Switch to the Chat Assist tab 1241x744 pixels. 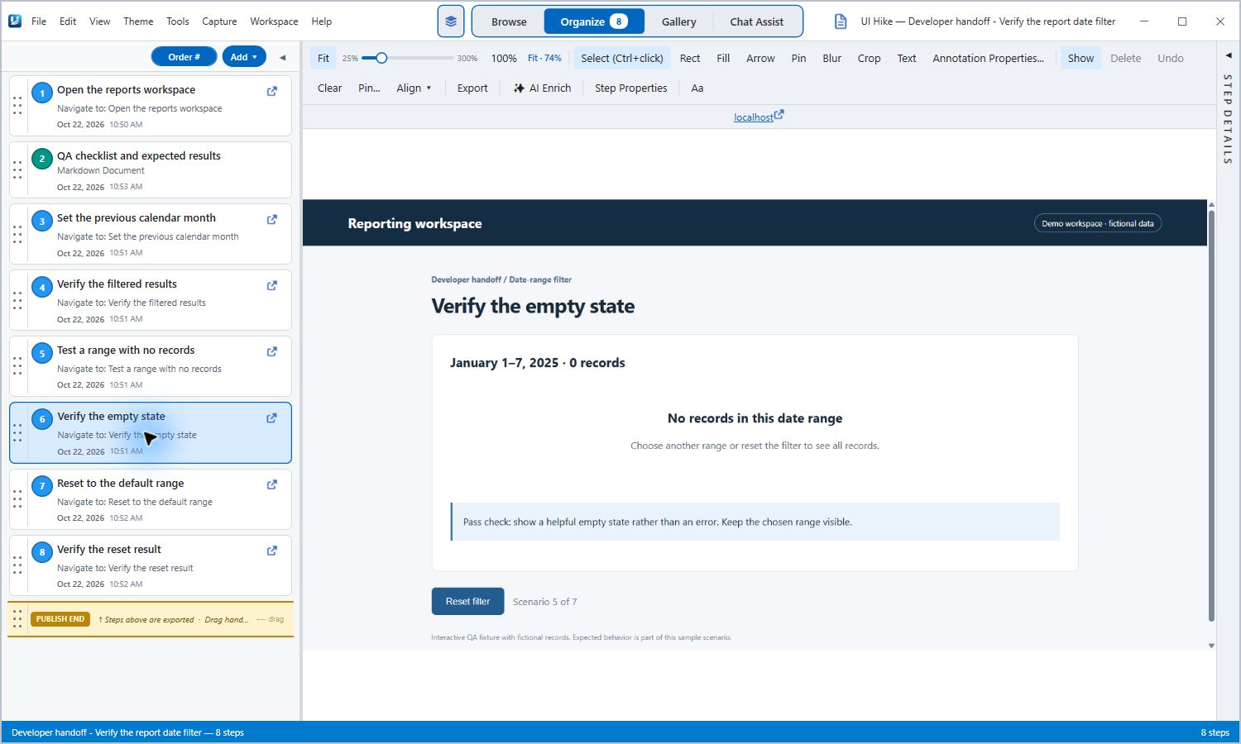(756, 21)
